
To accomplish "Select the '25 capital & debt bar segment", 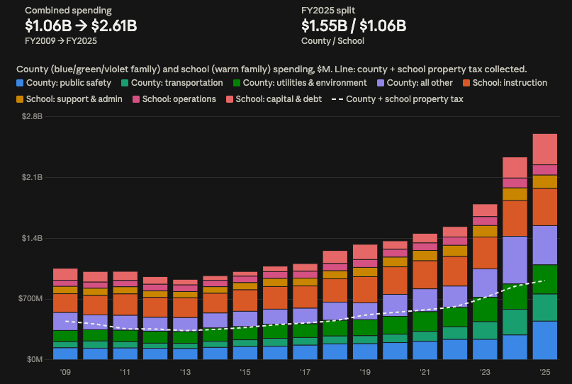I will [545, 149].
